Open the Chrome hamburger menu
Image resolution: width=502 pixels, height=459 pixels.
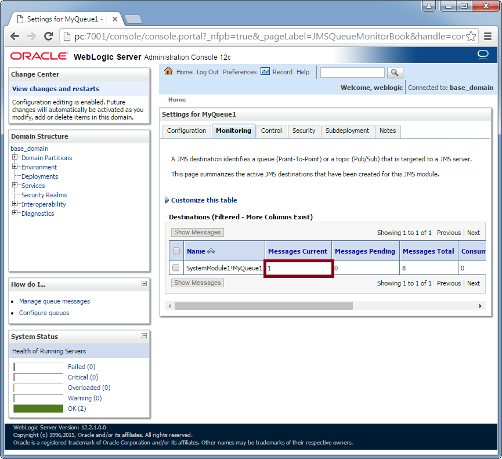[487, 37]
